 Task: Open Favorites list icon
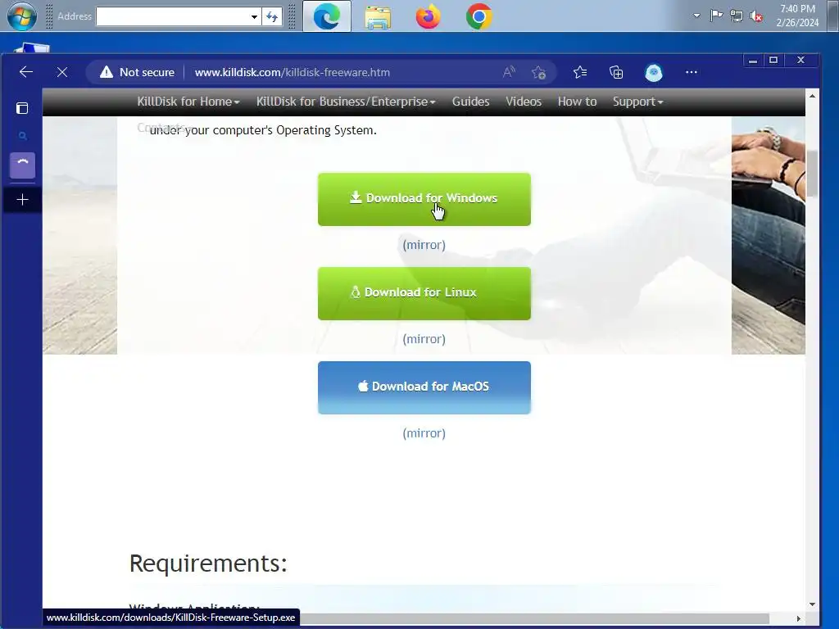tap(580, 72)
